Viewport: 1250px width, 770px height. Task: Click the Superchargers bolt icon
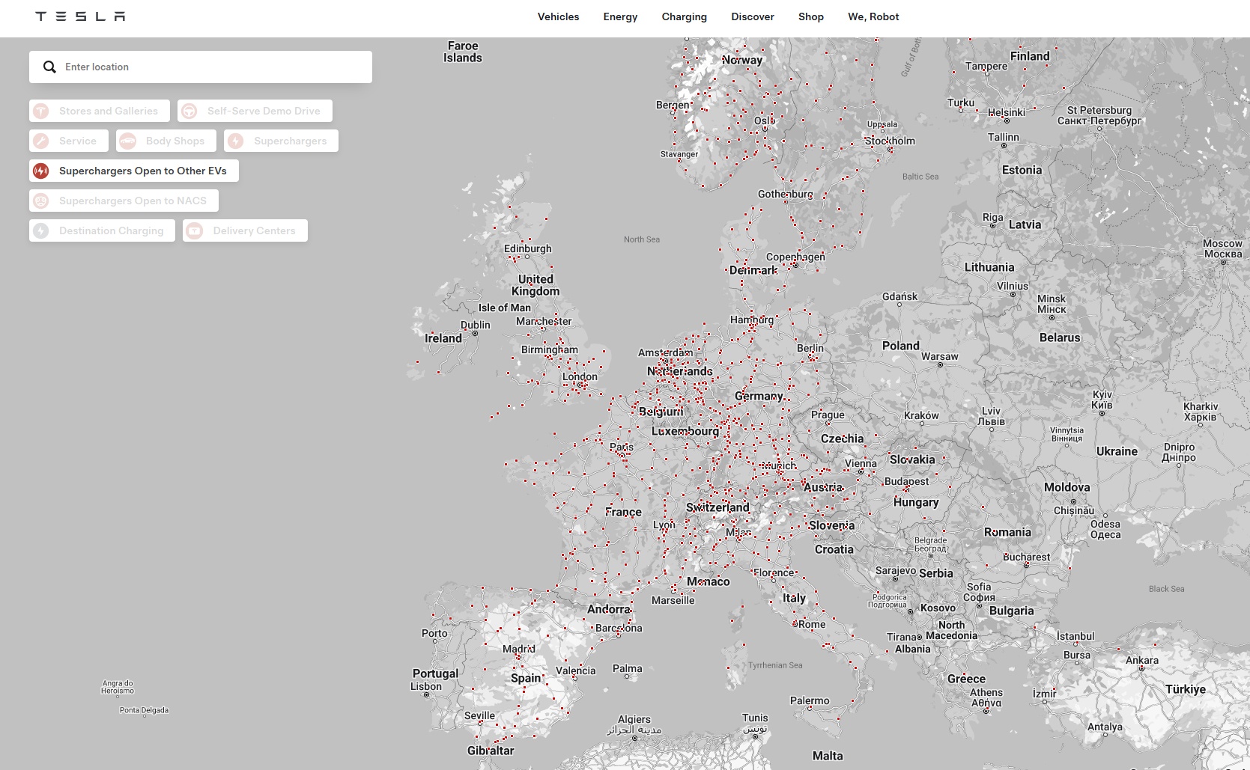236,141
